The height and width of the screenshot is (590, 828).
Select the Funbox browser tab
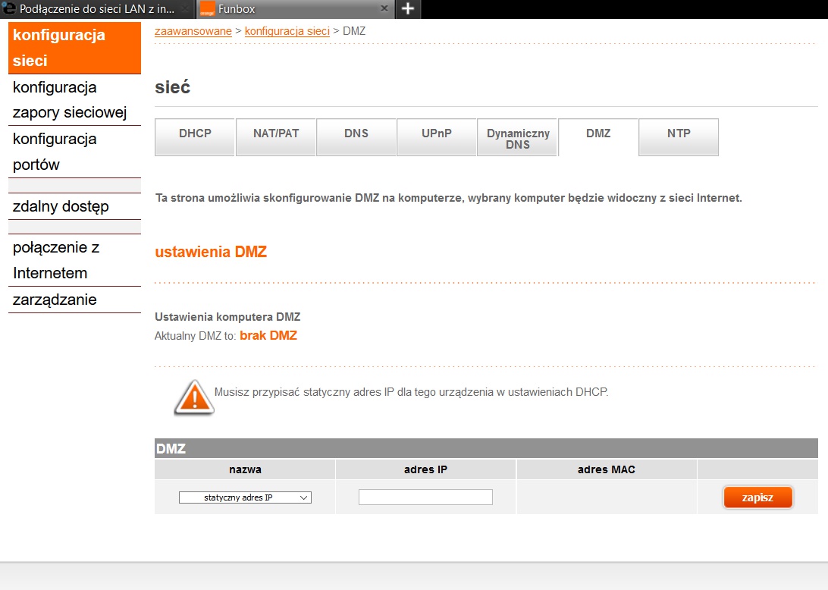point(295,9)
